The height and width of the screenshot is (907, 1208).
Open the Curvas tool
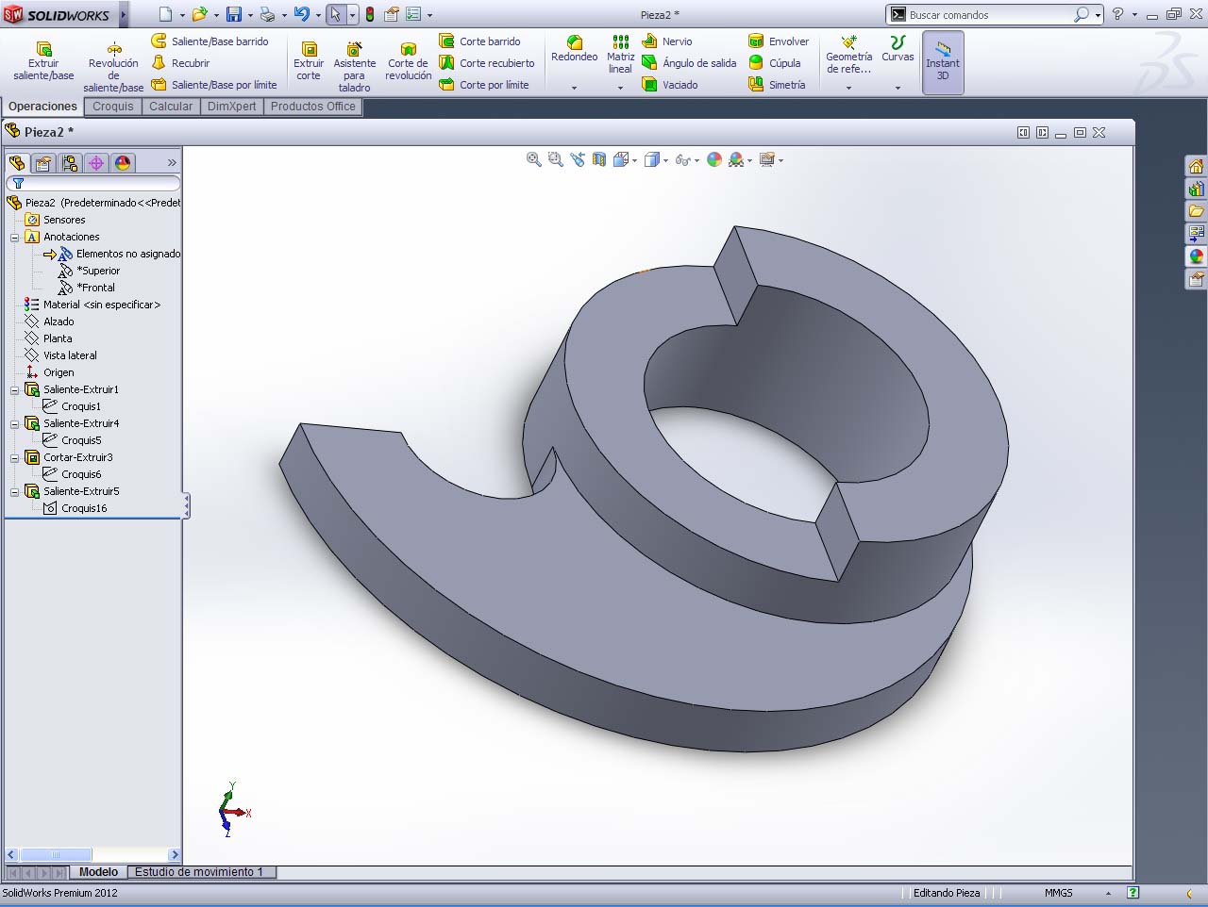tap(898, 49)
